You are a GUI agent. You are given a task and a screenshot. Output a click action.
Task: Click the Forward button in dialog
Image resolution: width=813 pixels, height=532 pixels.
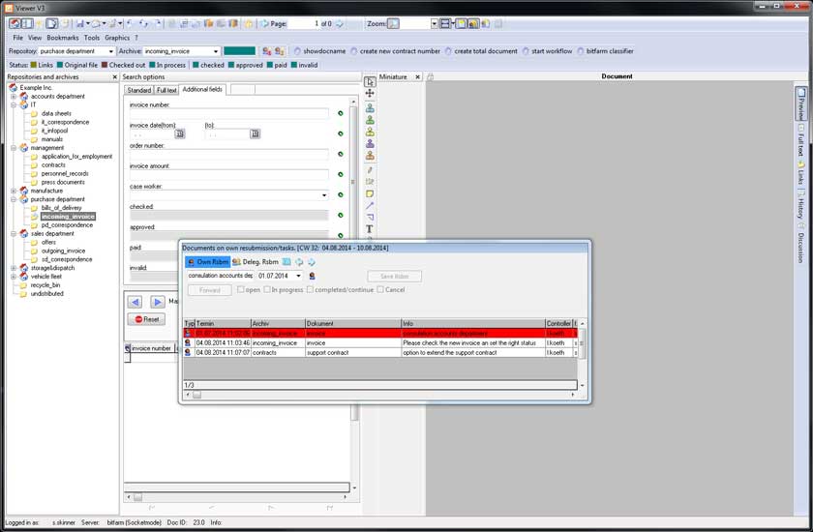[209, 290]
